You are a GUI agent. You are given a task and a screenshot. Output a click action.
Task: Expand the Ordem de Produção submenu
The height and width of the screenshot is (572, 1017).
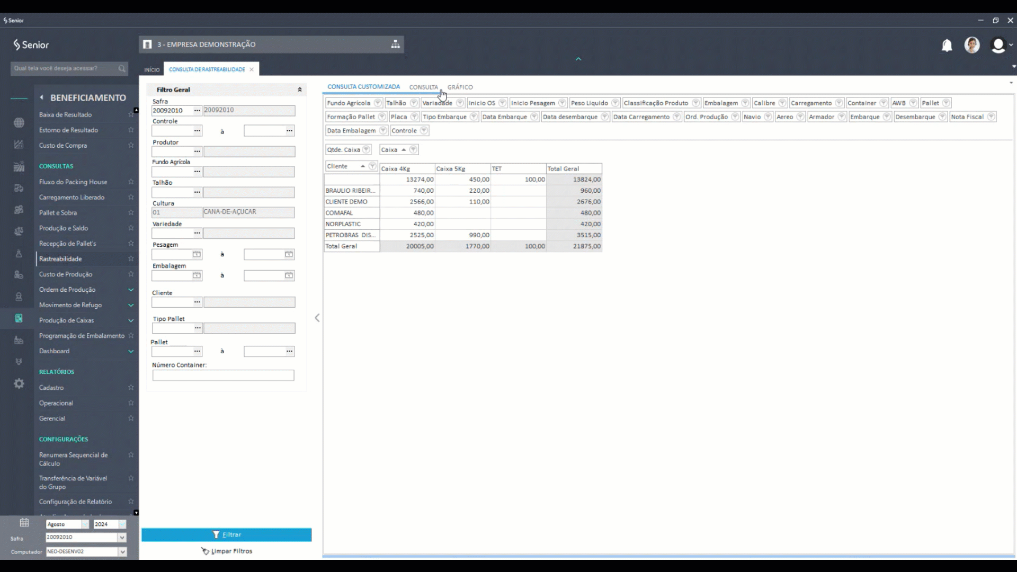click(x=131, y=290)
